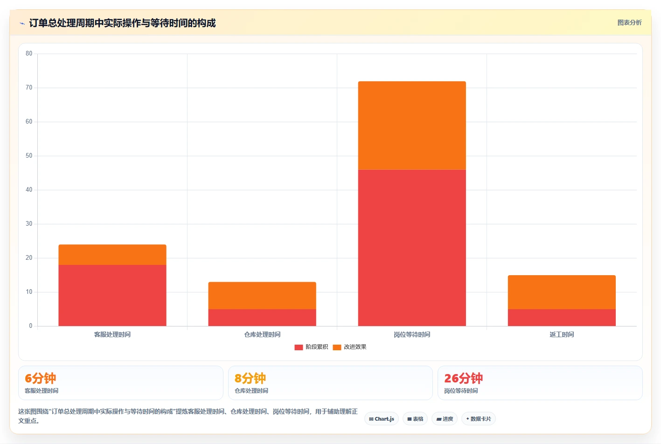Click the 岗位等待时间 x-axis label
This screenshot has height=444, width=661.
click(412, 334)
